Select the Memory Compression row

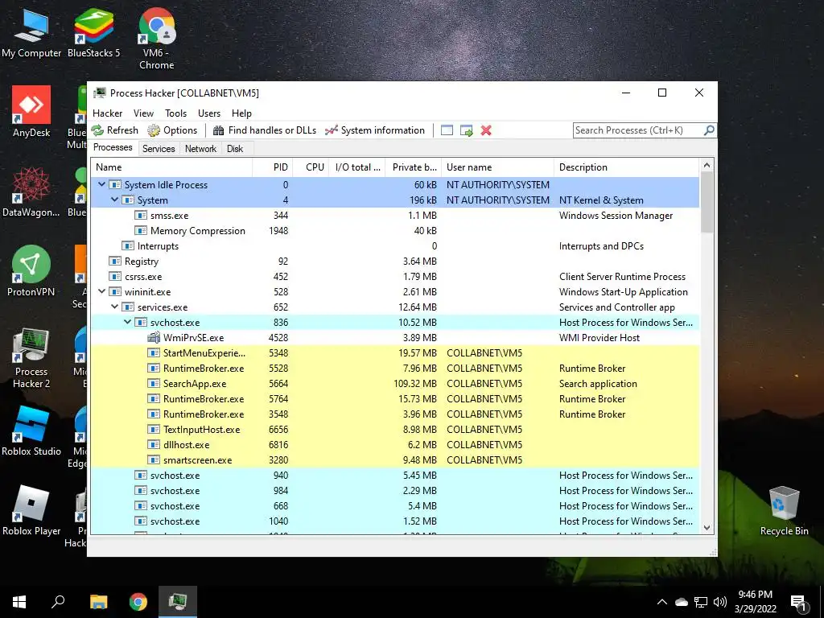(x=395, y=231)
